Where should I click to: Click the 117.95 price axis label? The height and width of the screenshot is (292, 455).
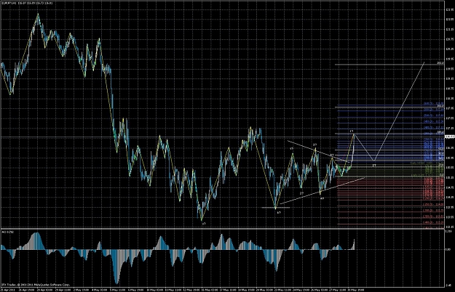(449, 108)
